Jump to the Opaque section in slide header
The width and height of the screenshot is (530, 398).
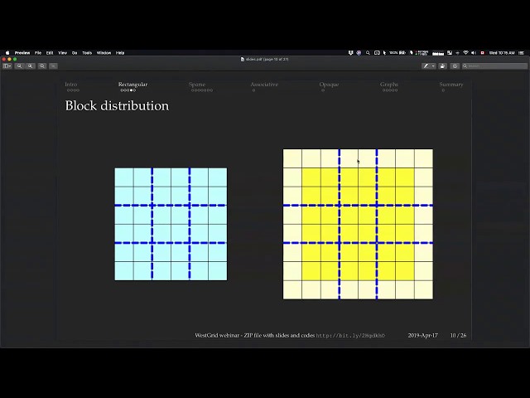coord(329,85)
